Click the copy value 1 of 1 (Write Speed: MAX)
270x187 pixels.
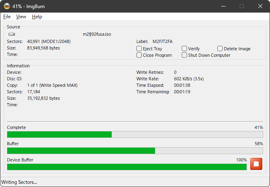[52, 85]
